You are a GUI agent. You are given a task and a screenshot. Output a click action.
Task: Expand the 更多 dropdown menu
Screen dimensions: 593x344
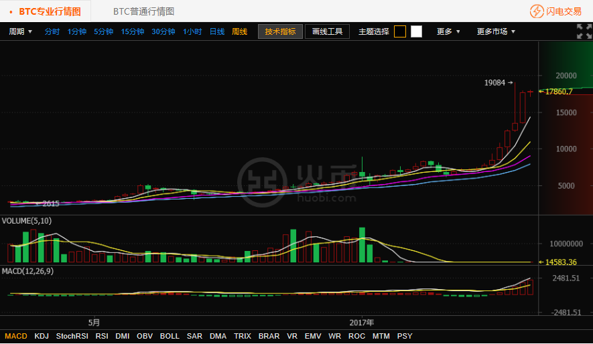(x=448, y=31)
